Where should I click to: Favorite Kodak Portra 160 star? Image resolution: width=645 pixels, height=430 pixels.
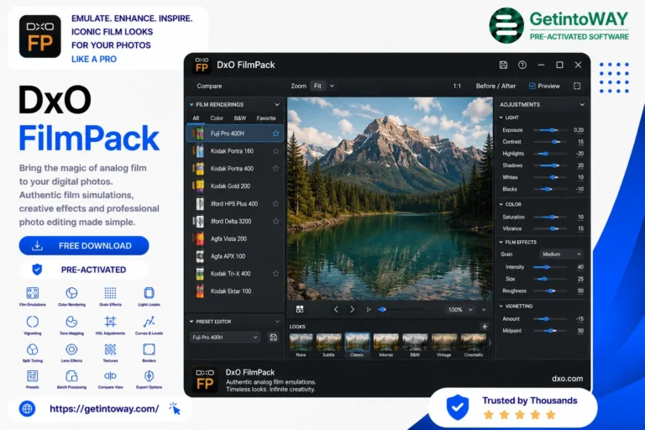coord(275,151)
